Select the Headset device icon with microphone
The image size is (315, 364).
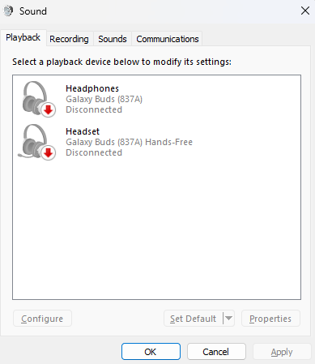[37, 142]
